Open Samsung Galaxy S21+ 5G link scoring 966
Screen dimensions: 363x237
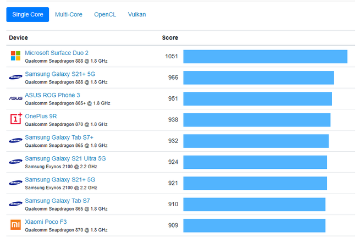click(60, 74)
